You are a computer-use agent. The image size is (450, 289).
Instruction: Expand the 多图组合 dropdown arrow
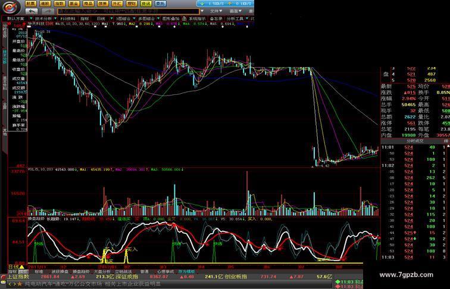pos(158,18)
